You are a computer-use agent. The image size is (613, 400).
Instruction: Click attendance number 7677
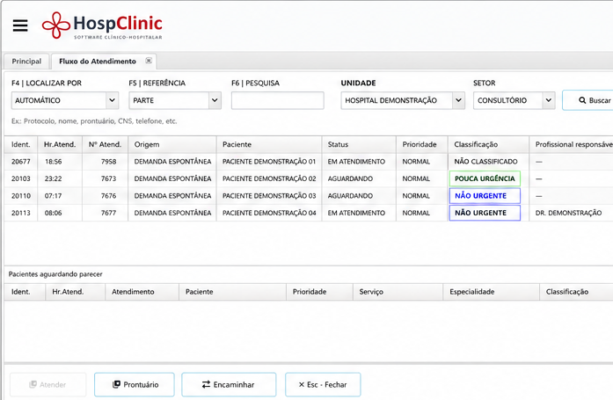tap(109, 213)
